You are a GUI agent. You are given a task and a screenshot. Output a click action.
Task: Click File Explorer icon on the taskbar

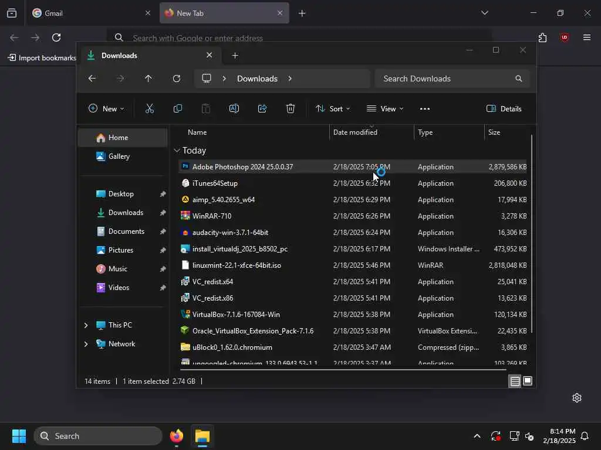click(x=202, y=436)
